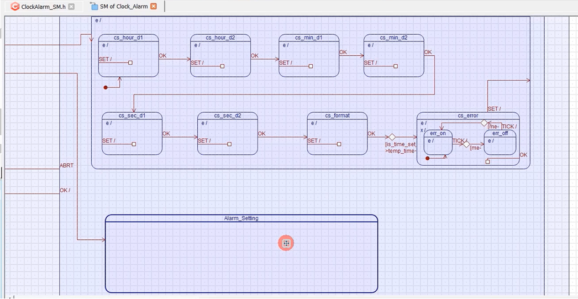Select the 'SET /' label in cs_hour_d1
578x299 pixels.
click(x=105, y=59)
